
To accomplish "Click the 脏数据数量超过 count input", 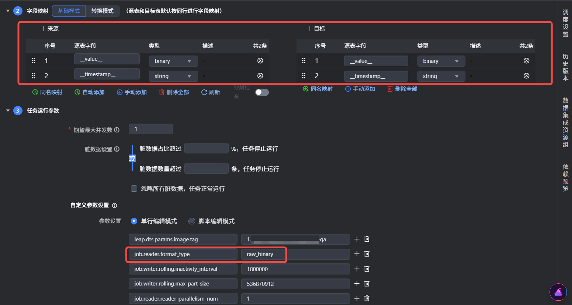I will click(207, 169).
